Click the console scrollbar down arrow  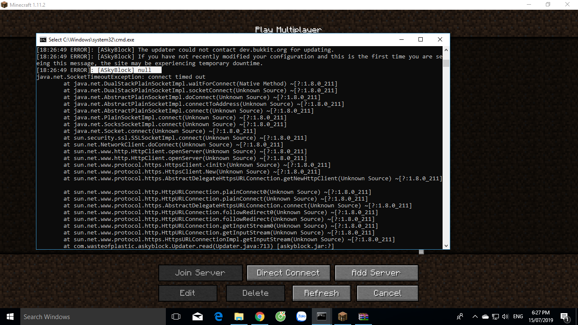446,246
